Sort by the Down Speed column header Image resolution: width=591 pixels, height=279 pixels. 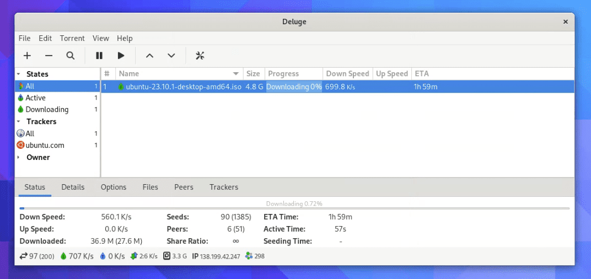tap(347, 74)
